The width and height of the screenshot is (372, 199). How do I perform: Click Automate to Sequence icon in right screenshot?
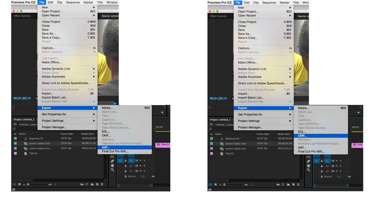point(278,185)
